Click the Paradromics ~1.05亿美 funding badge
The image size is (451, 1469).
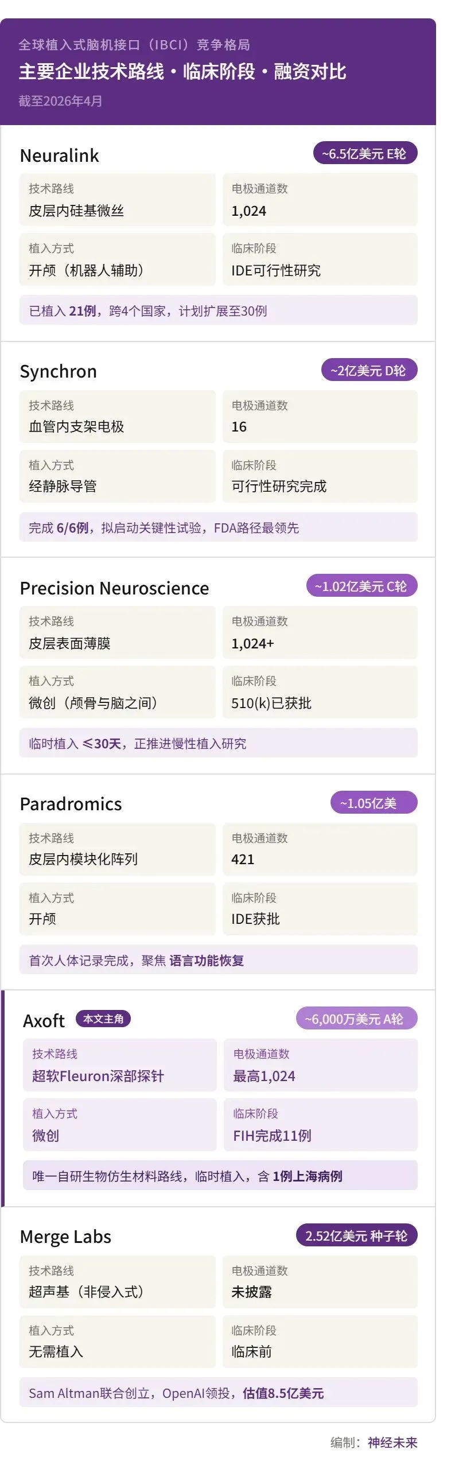click(374, 803)
